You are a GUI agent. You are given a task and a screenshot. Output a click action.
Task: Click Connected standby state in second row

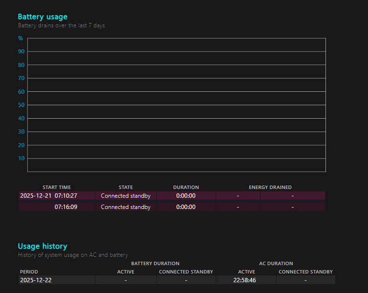(126, 207)
